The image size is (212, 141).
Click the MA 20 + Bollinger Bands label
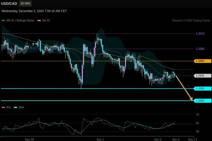coord(20,21)
